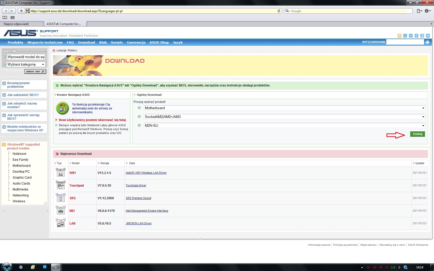Open the Alienware Start button
The image size is (434, 271).
(x=7, y=267)
